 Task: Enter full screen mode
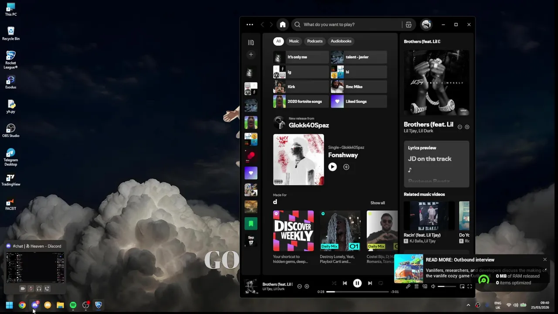[x=470, y=287]
